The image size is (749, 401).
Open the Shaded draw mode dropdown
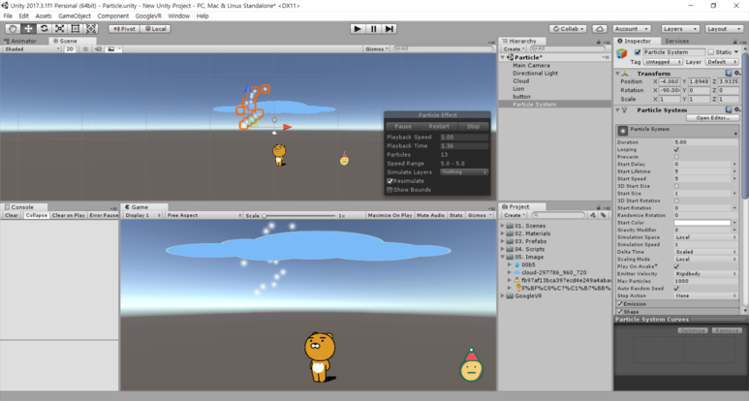[x=32, y=48]
